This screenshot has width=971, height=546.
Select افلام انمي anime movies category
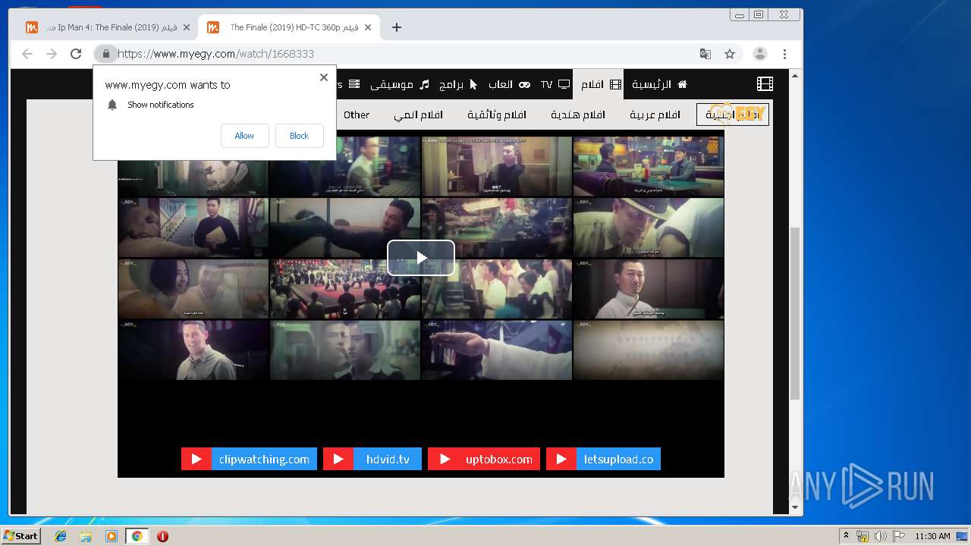pos(418,115)
